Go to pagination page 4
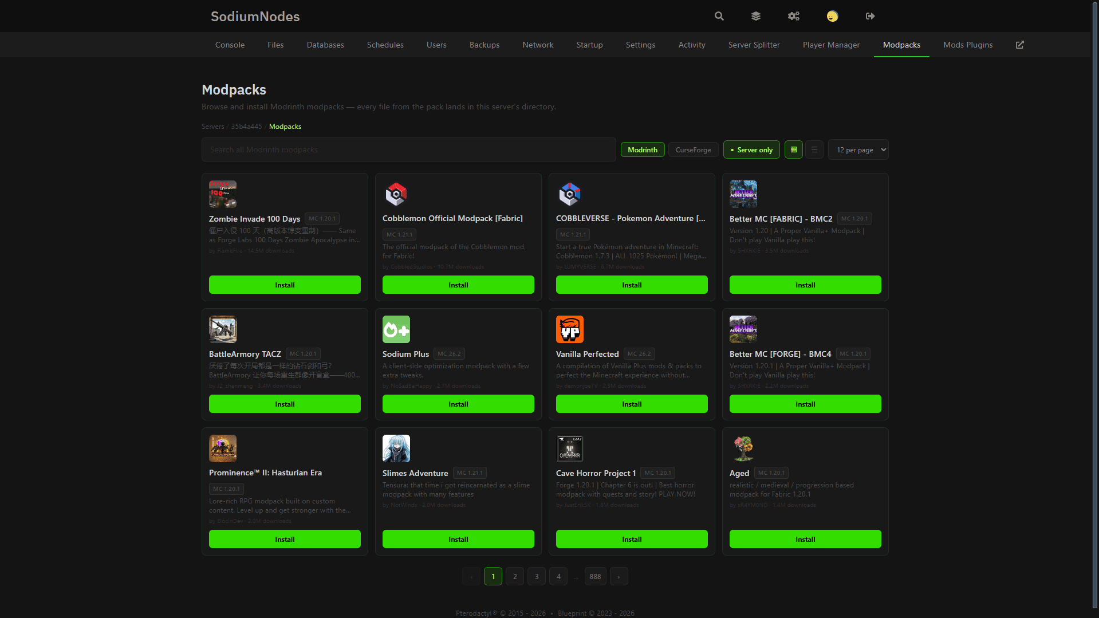Image resolution: width=1099 pixels, height=618 pixels. (558, 576)
